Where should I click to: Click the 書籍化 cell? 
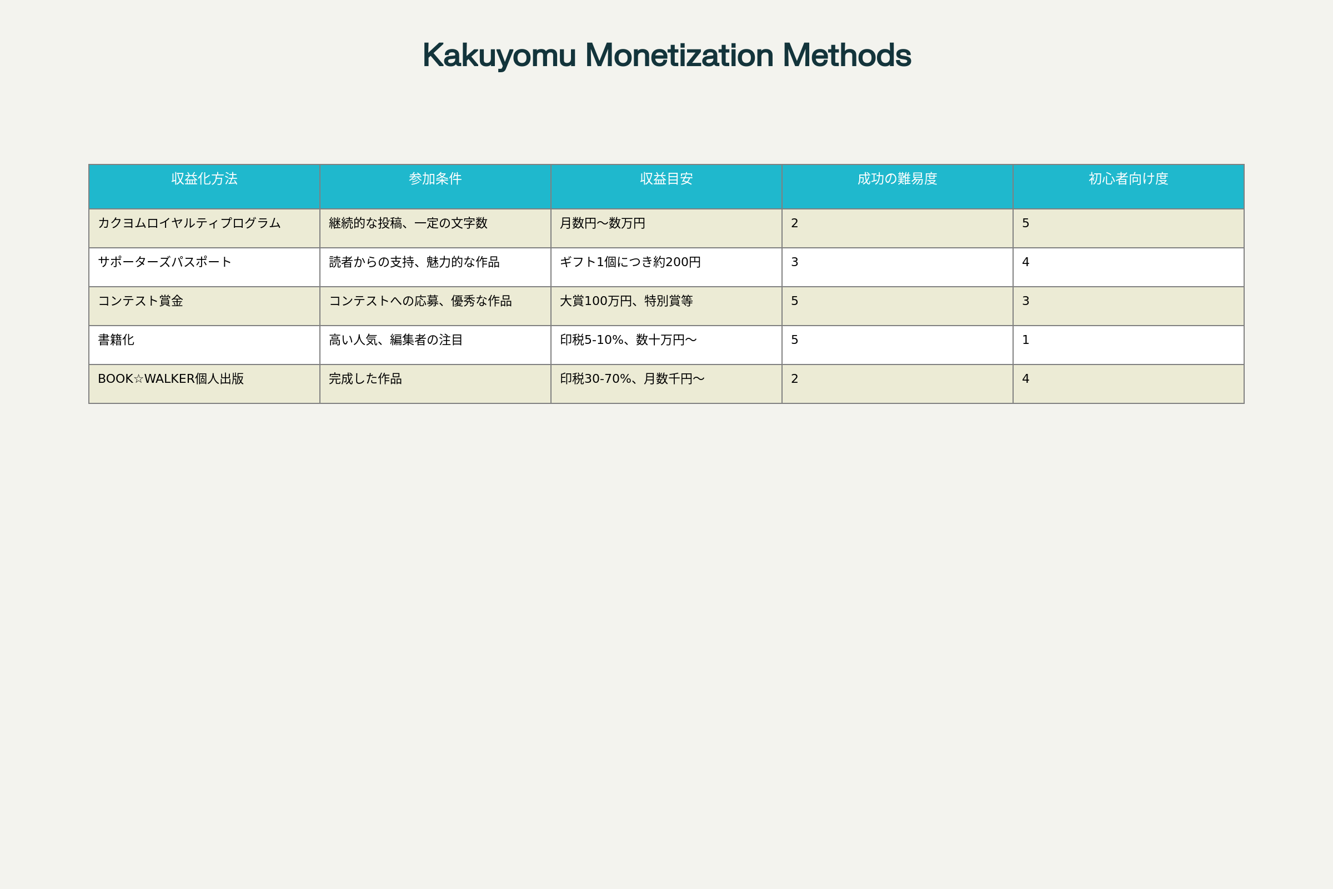[204, 345]
